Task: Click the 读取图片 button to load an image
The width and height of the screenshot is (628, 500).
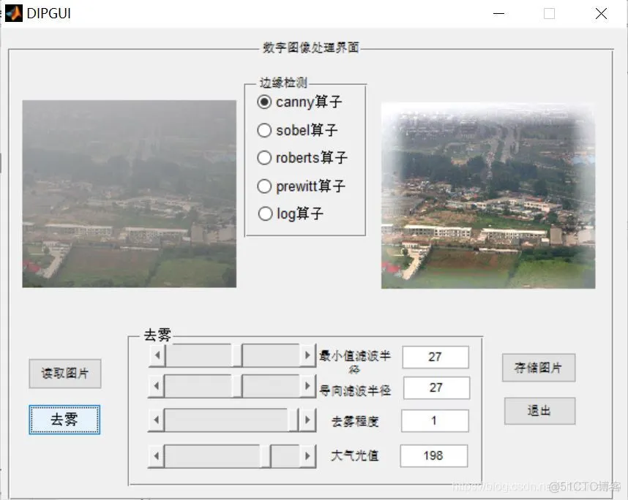Action: 64,374
